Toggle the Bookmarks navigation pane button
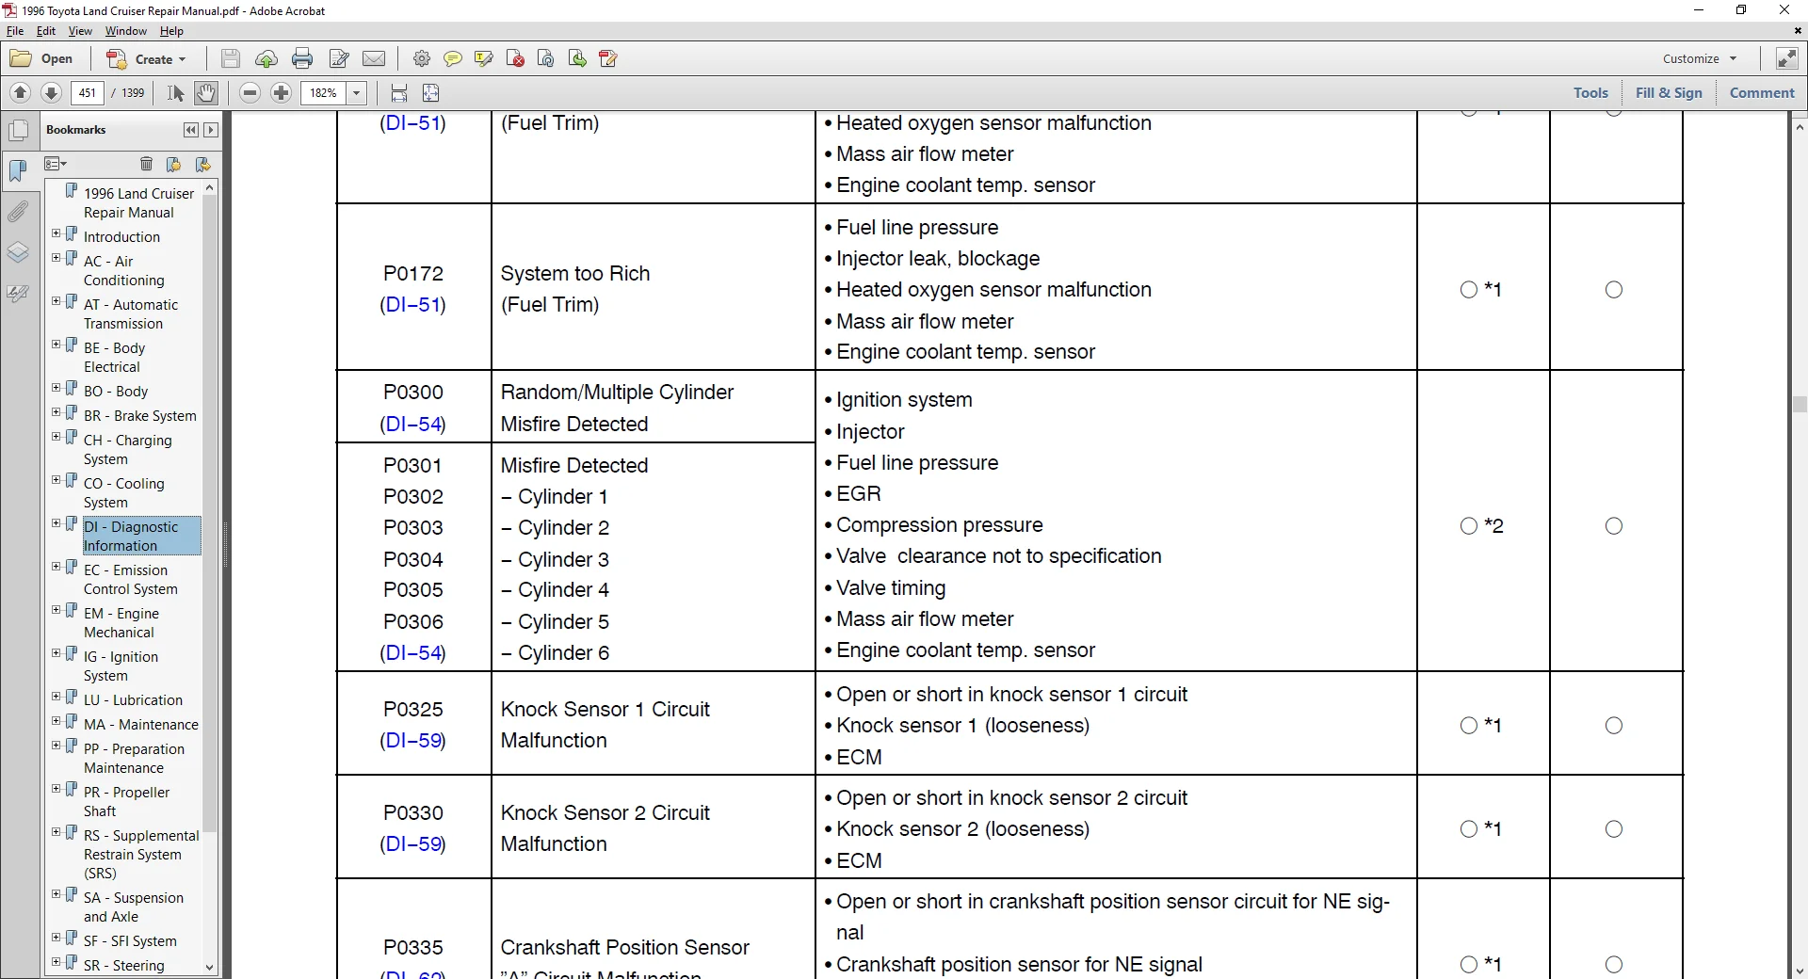The height and width of the screenshot is (979, 1808). point(18,171)
